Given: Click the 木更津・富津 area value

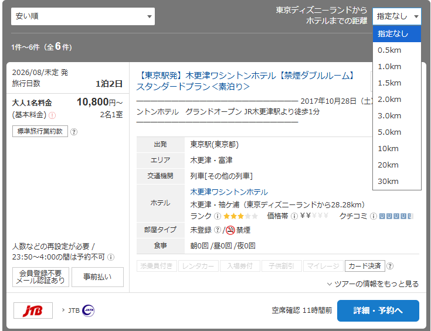Looking at the screenshot, I should pos(211,160).
